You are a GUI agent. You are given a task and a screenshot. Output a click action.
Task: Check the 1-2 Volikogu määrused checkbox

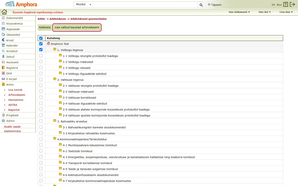point(41,61)
